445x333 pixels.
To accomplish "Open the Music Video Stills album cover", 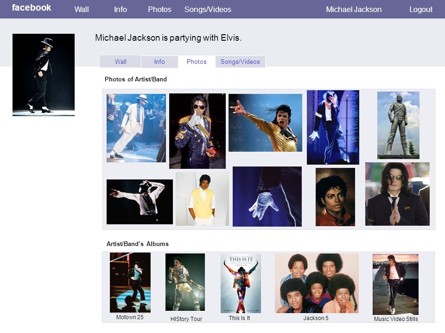I will pyautogui.click(x=395, y=284).
